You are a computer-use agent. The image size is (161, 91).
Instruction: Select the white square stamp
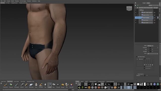coord(138,84)
